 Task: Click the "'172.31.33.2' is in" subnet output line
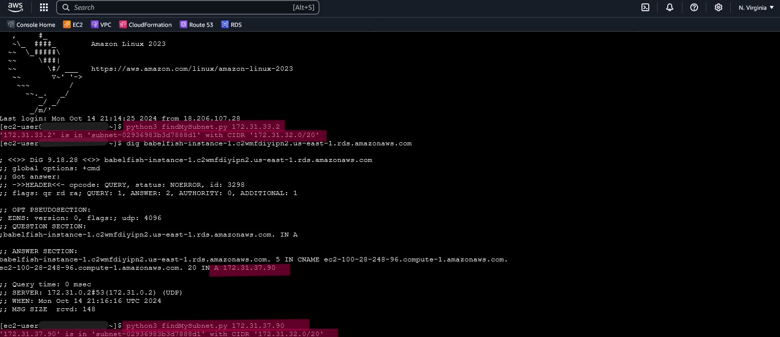click(160, 135)
